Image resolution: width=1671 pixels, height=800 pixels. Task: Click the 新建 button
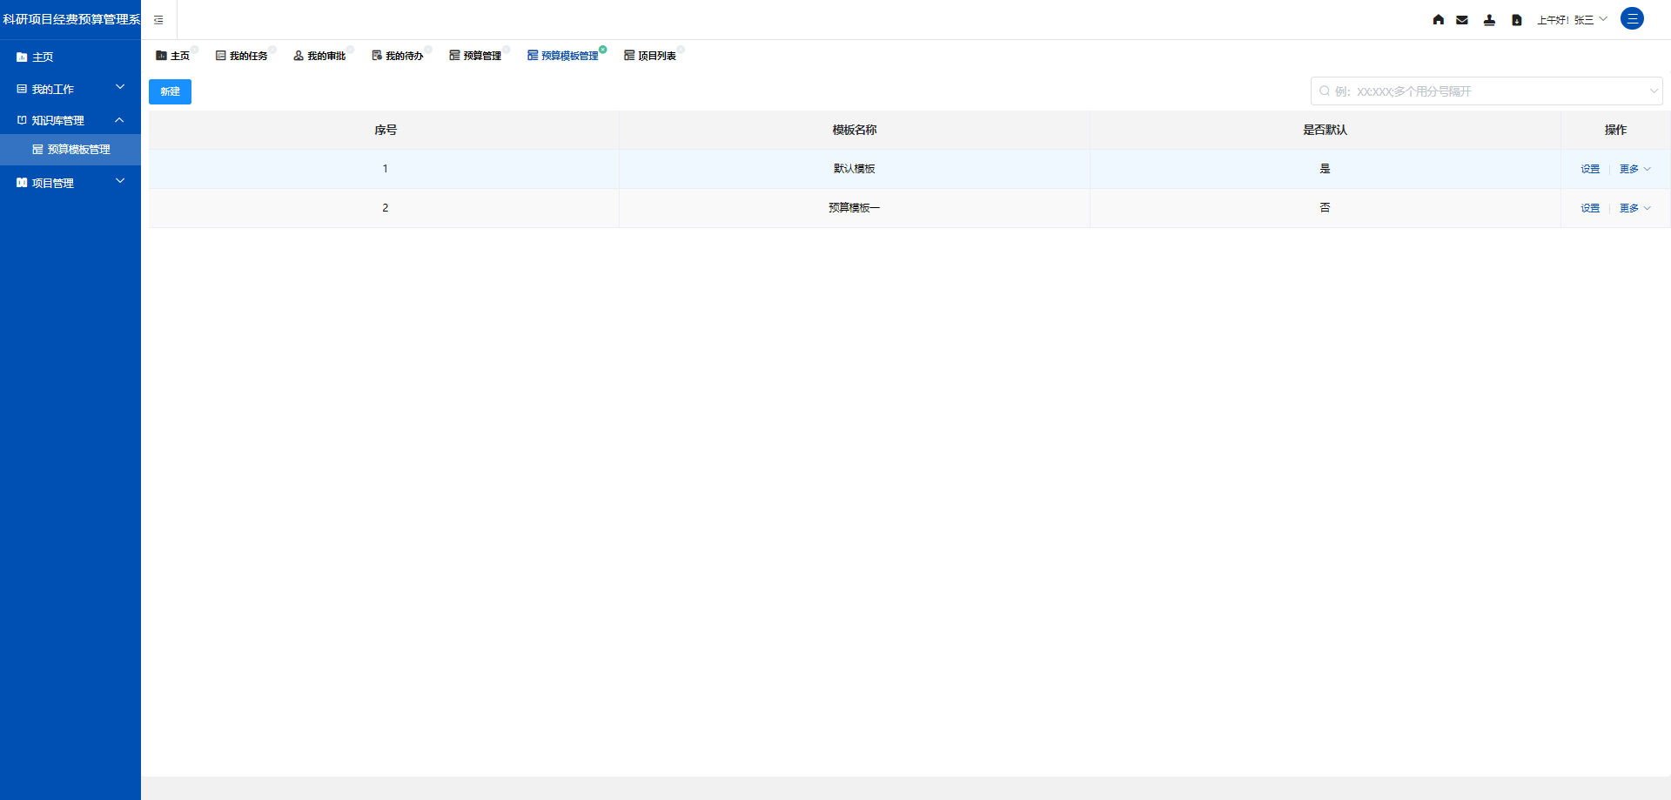tap(170, 91)
